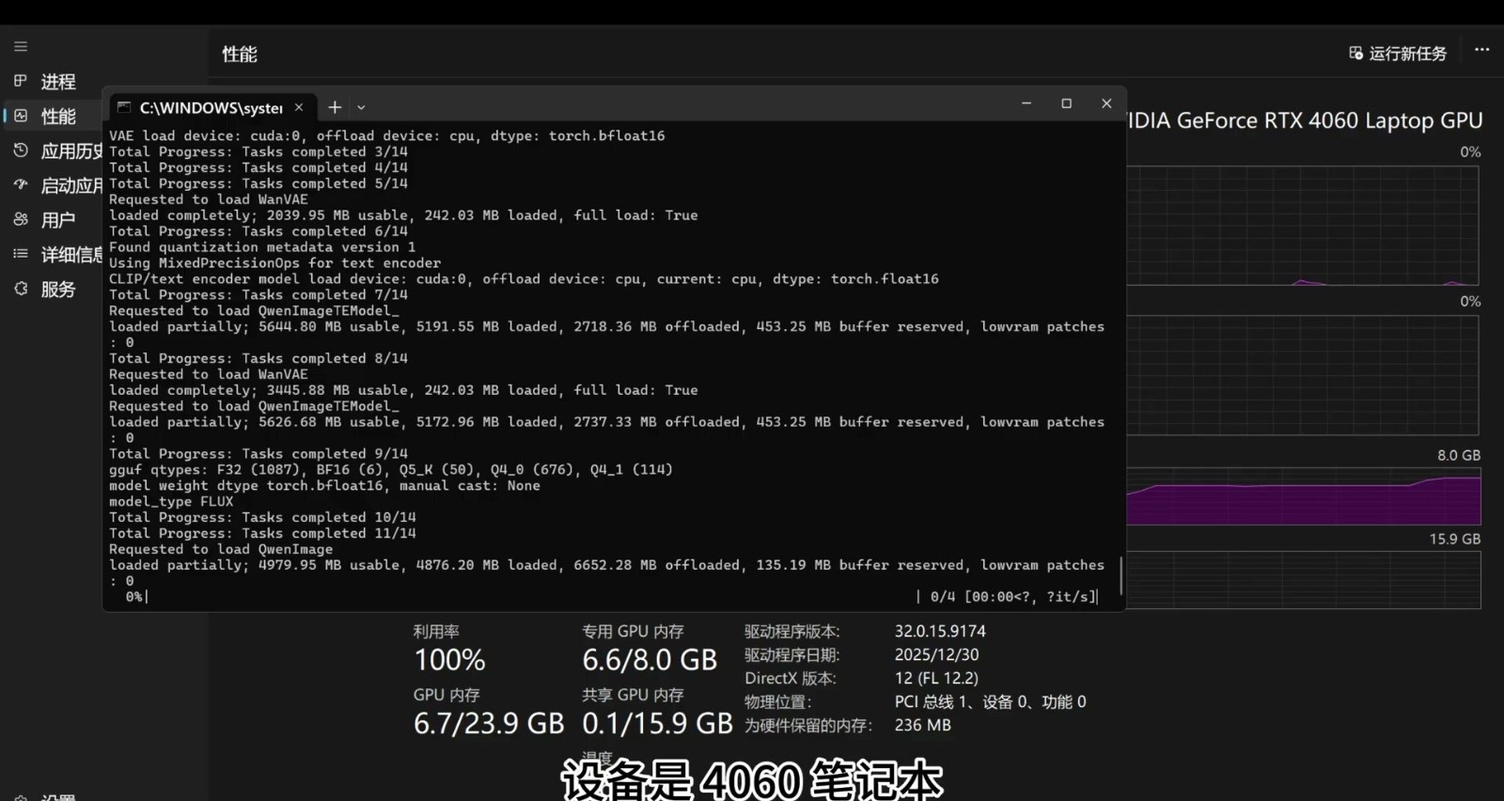Click the 为硬件保留的内存 label
Image resolution: width=1504 pixels, height=801 pixels.
(x=808, y=725)
